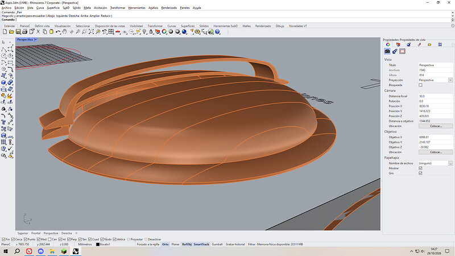Toggle the Punto object snap checkbox
This screenshot has width=455, height=256.
pyautogui.click(x=26, y=239)
